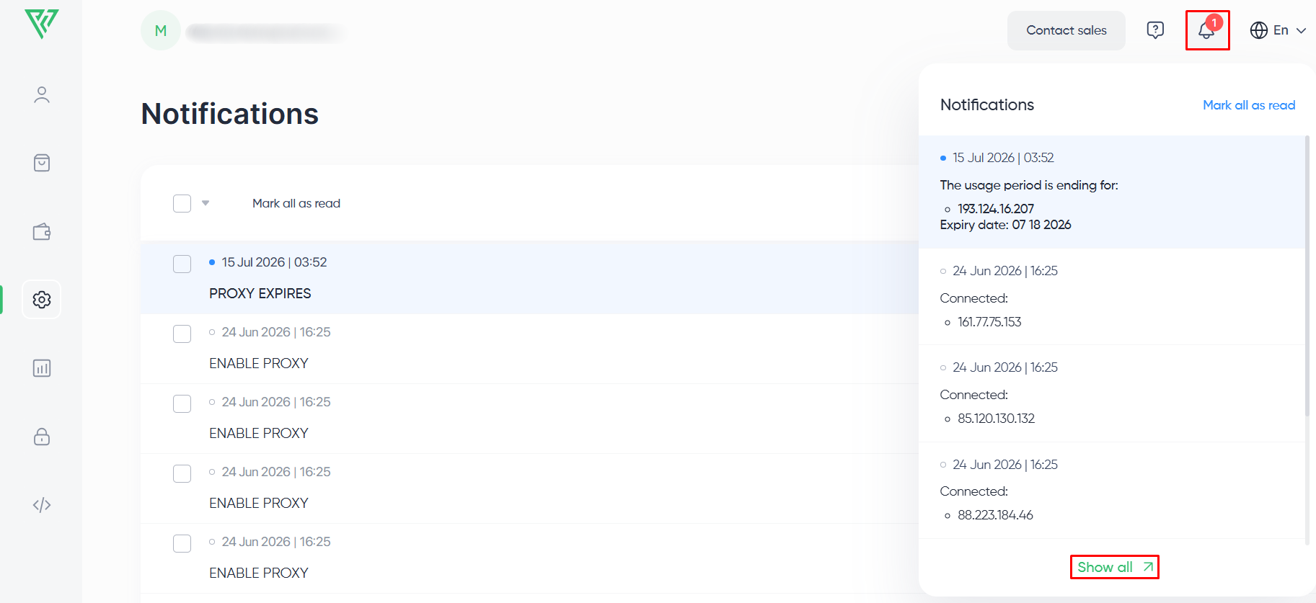Click the Expiry date: 07 18 2026 text
Image resolution: width=1316 pixels, height=603 pixels.
(1005, 225)
